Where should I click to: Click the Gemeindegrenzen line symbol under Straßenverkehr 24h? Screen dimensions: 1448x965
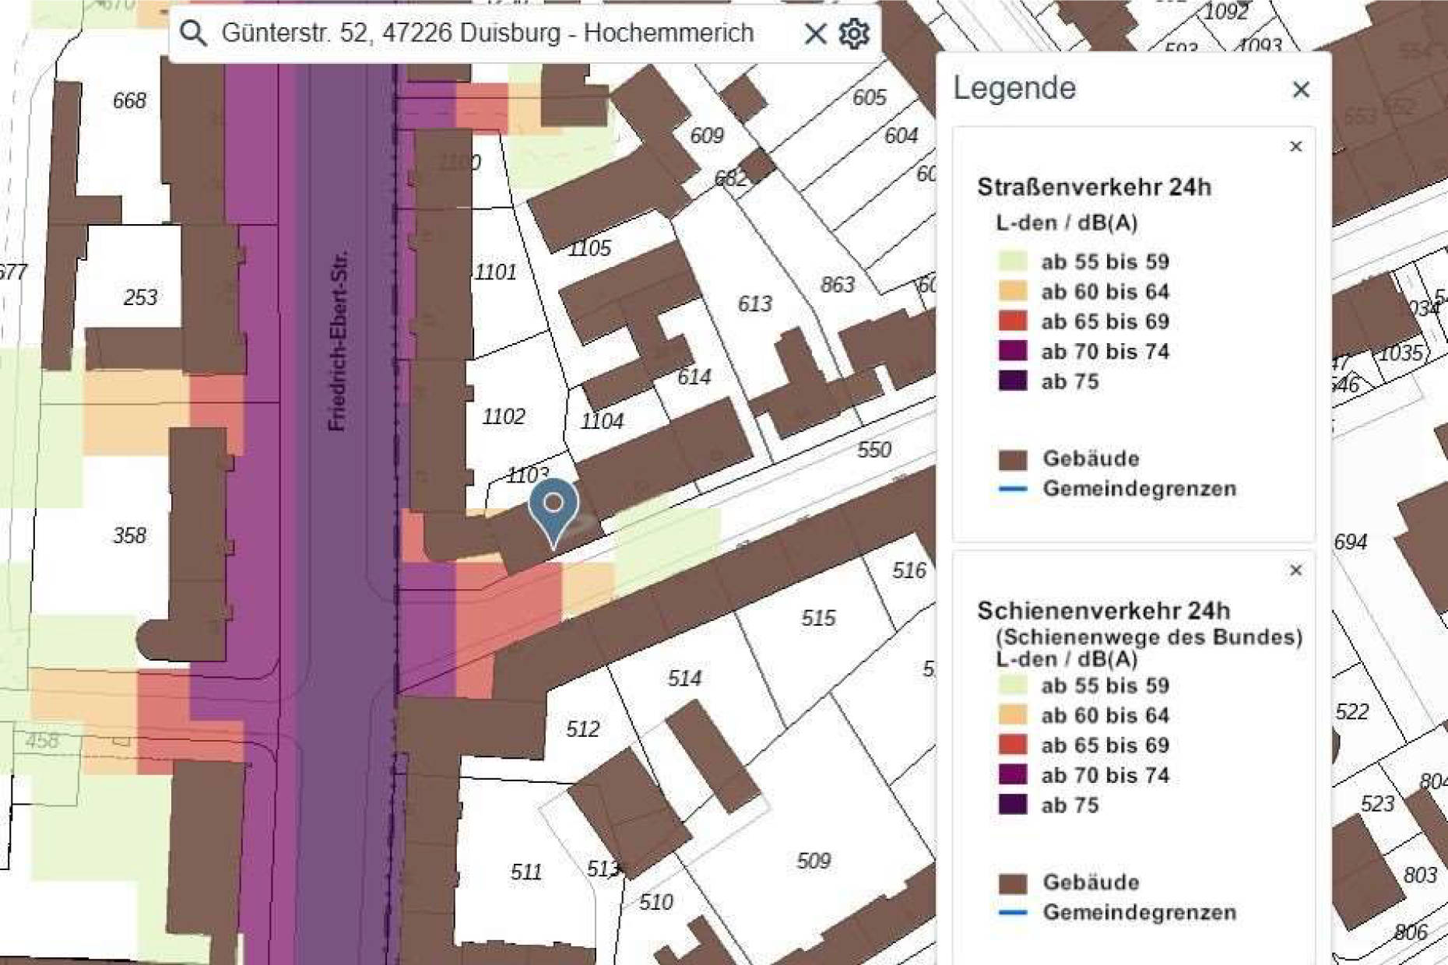(x=1012, y=489)
